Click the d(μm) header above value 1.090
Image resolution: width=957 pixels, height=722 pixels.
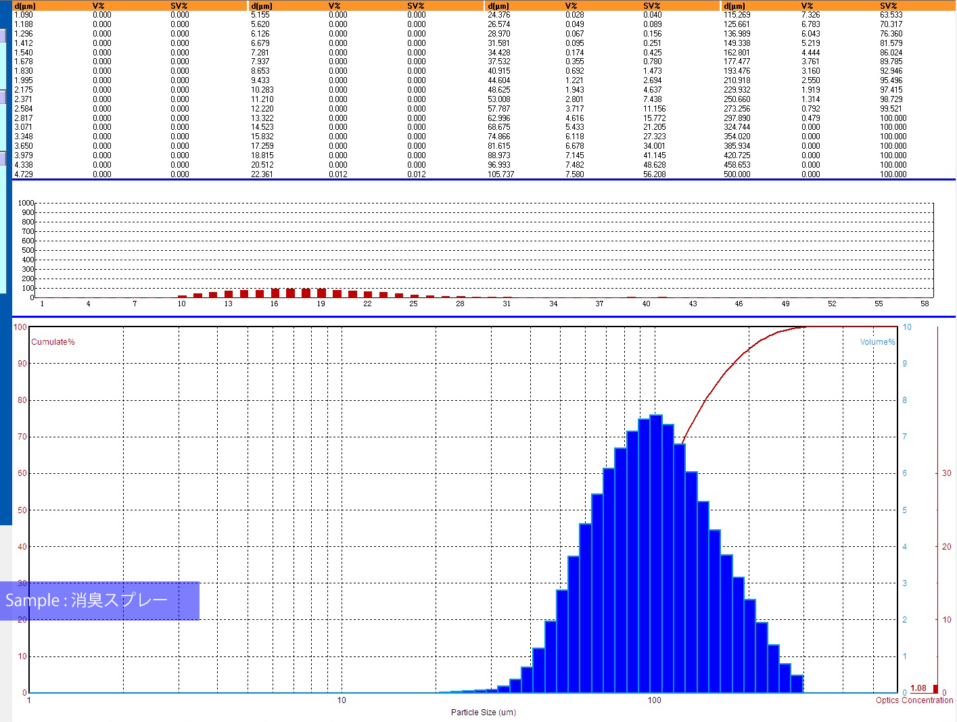[25, 6]
